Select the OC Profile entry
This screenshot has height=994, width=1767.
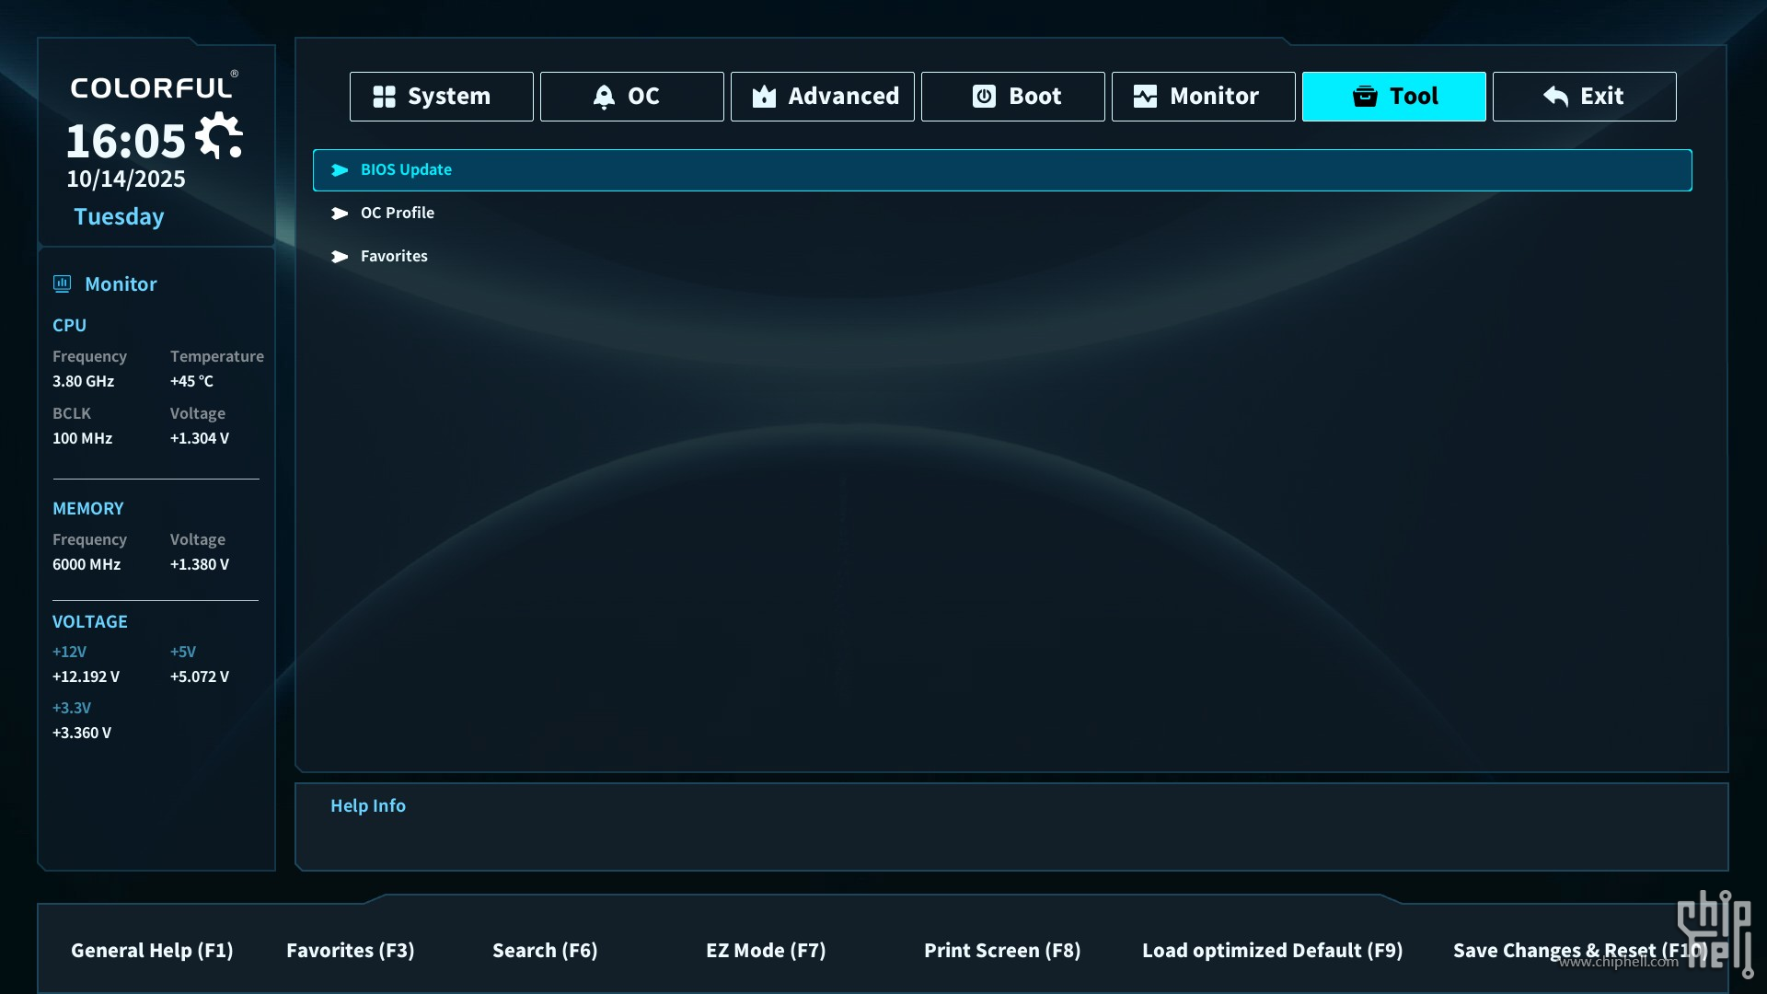pos(398,214)
